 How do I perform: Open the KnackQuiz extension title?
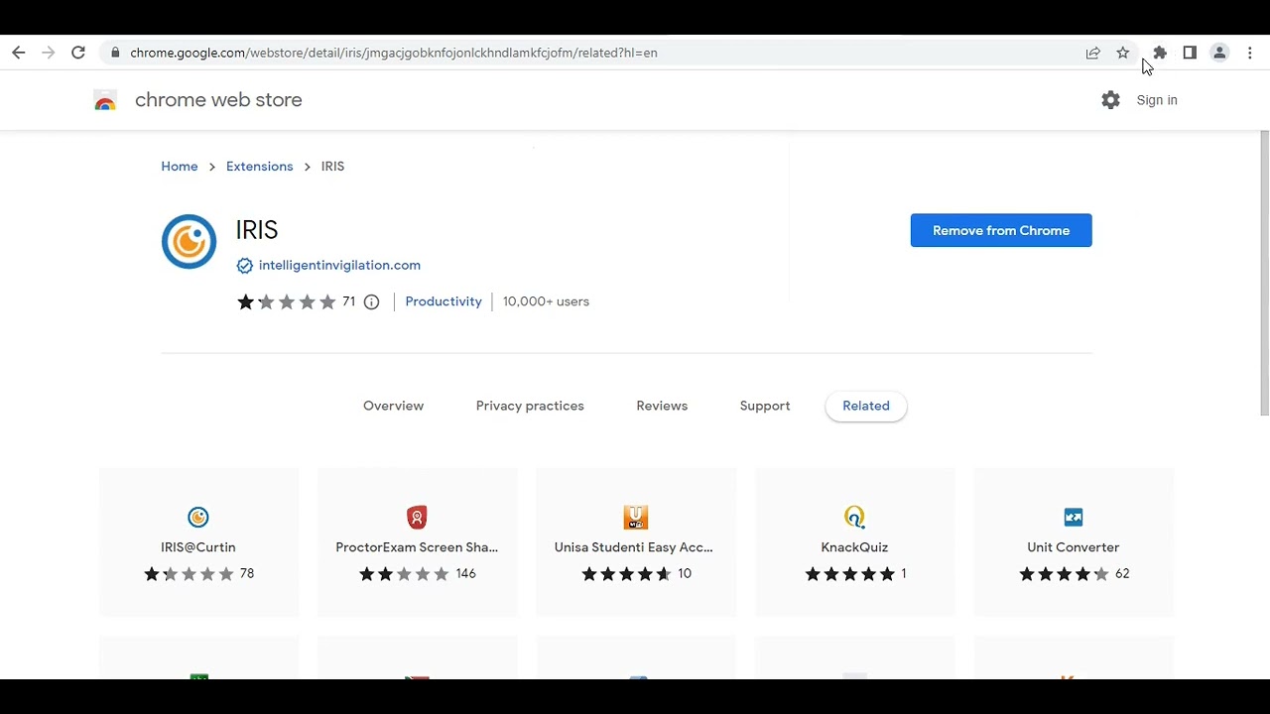[x=854, y=547]
